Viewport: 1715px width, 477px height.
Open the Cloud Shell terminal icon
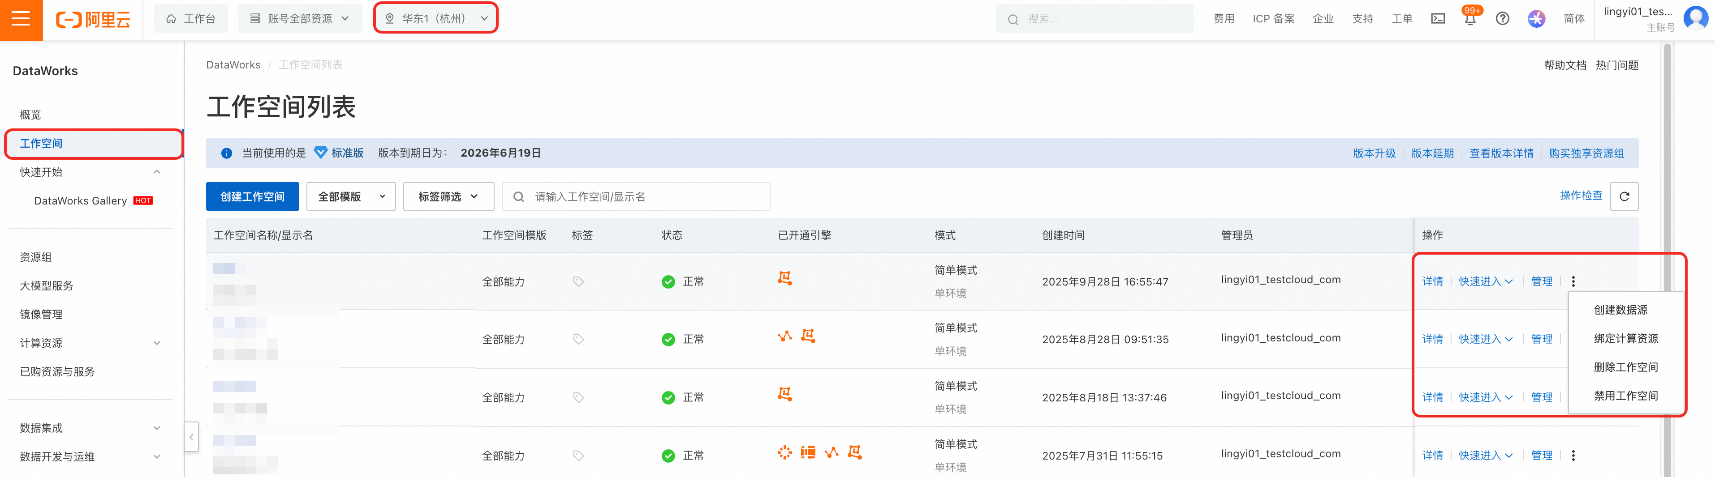[1438, 19]
